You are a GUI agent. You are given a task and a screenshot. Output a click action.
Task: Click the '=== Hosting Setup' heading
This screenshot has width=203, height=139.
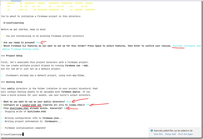point(12,82)
